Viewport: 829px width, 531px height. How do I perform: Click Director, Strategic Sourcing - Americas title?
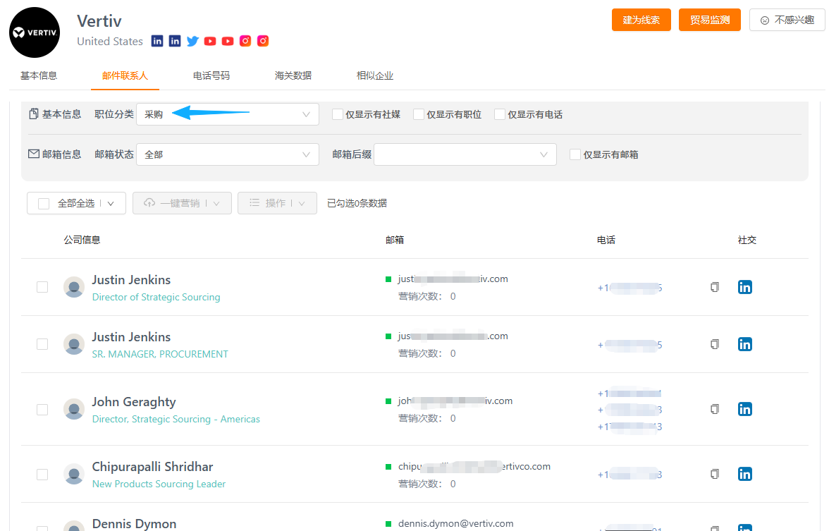click(176, 419)
